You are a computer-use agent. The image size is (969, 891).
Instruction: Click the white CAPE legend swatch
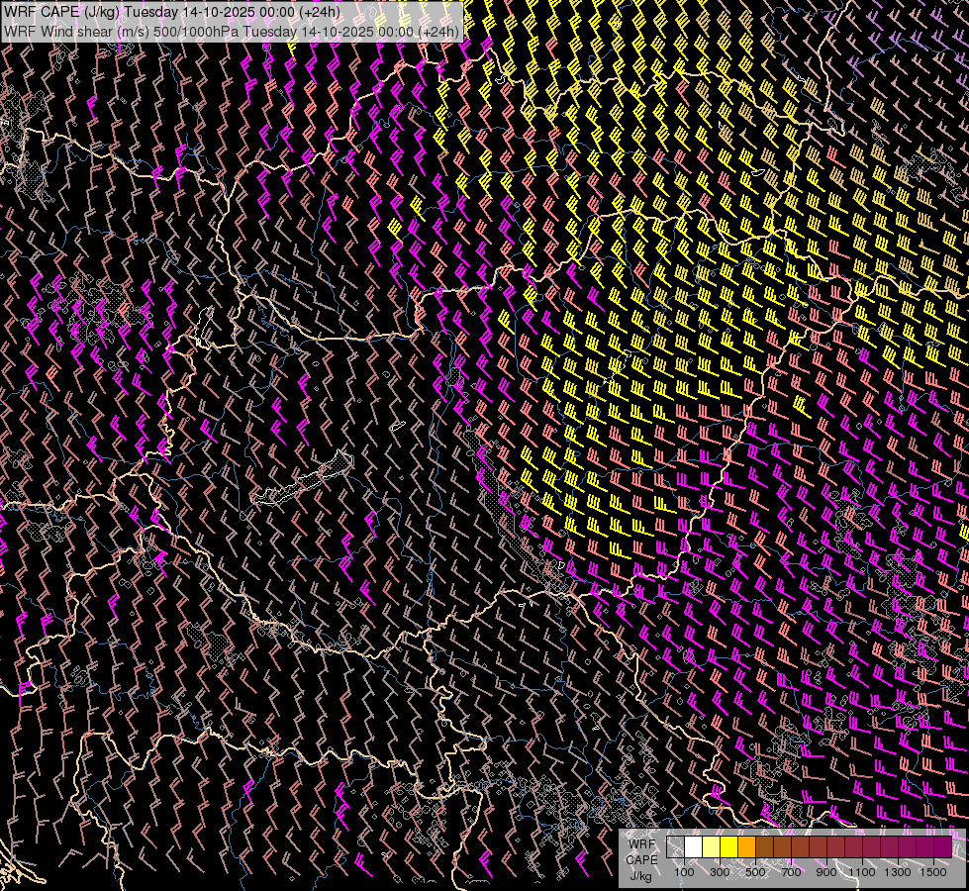point(694,847)
